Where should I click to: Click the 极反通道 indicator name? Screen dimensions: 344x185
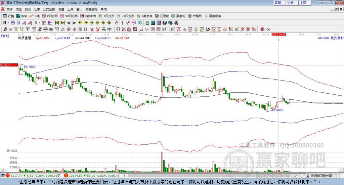pyautogui.click(x=25, y=38)
